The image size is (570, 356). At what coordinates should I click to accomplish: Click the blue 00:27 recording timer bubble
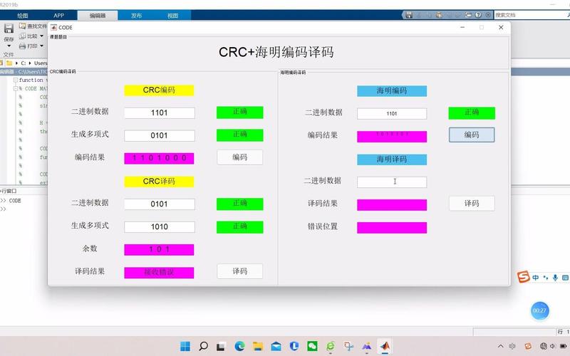point(539,310)
